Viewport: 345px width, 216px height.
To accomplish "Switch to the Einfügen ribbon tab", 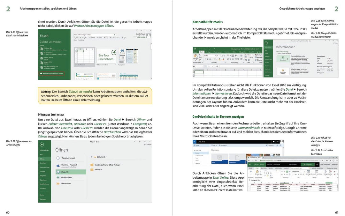I will pos(209,52).
